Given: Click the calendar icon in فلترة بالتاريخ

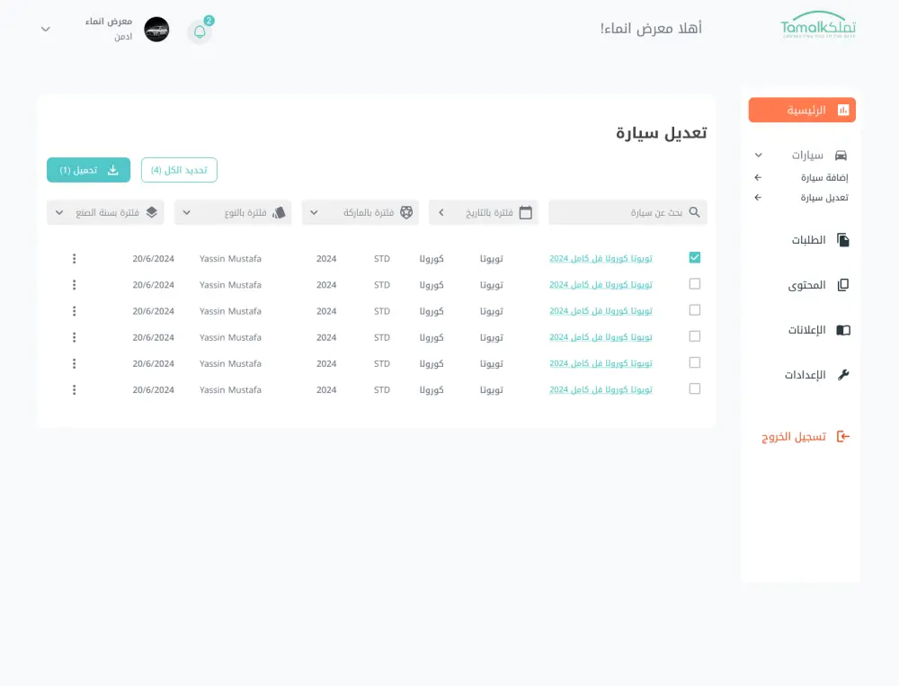Looking at the screenshot, I should coord(526,211).
